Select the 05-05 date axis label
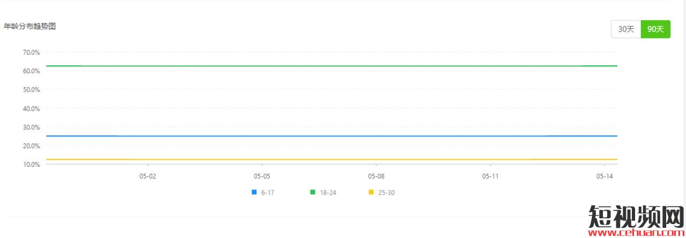This screenshot has height=238, width=686. [262, 176]
